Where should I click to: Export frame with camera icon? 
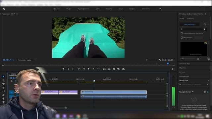point(114,69)
